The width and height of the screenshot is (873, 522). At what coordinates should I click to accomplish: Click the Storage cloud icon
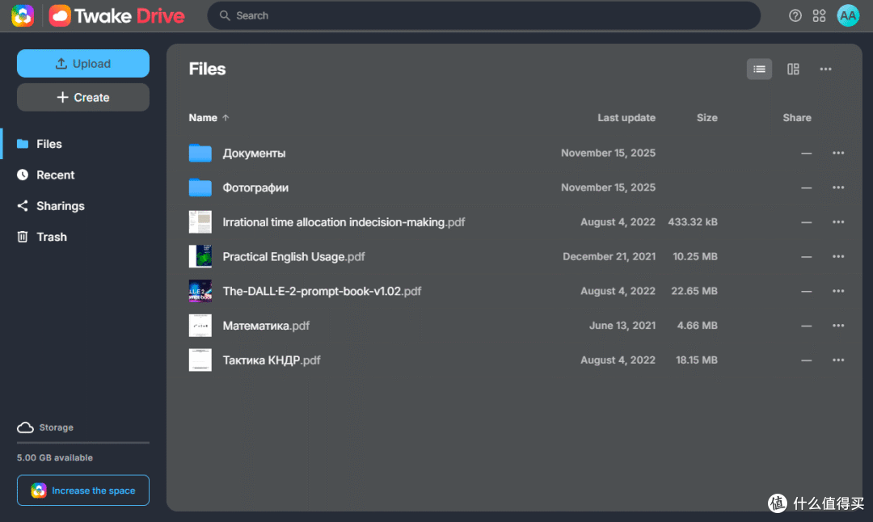[x=25, y=427]
